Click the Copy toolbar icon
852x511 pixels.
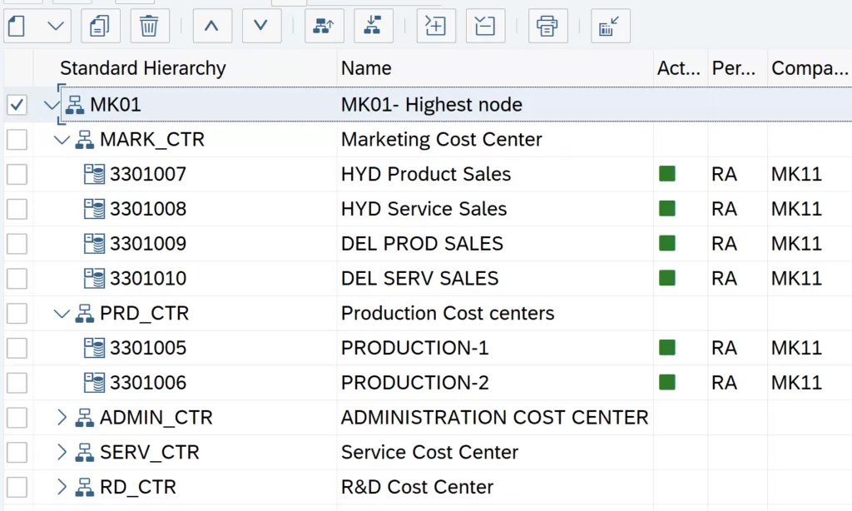[100, 26]
